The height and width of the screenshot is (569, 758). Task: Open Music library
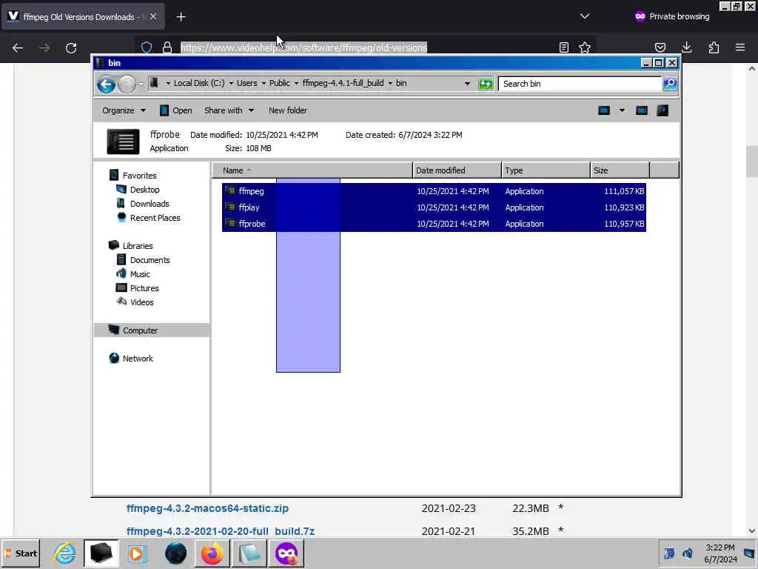tap(140, 274)
